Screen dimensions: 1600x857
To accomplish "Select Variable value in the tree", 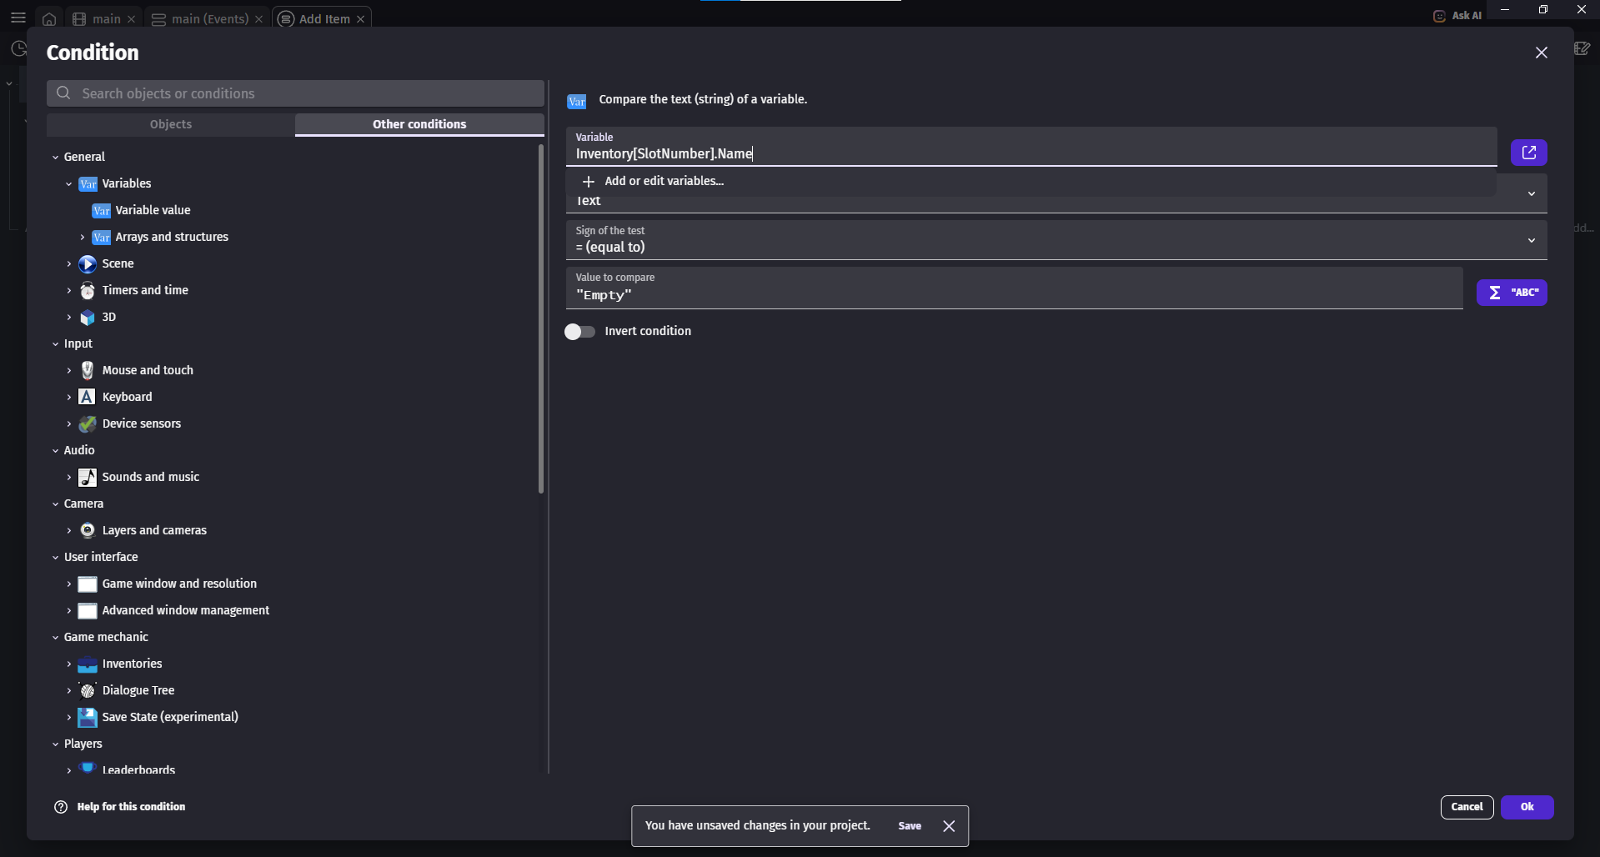I will click(x=153, y=210).
